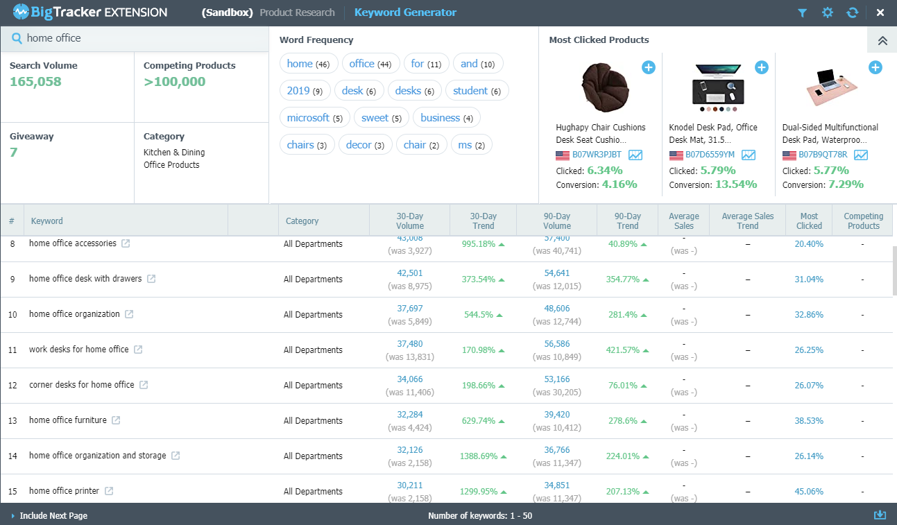
Task: Click the BigTracker logo icon
Action: [x=21, y=12]
